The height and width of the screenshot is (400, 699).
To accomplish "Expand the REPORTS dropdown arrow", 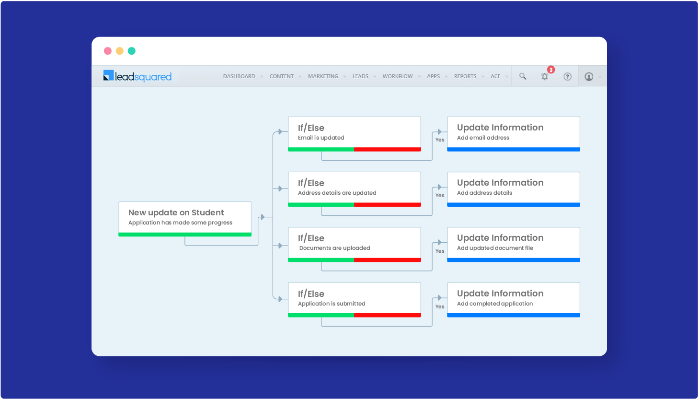I will coord(483,76).
